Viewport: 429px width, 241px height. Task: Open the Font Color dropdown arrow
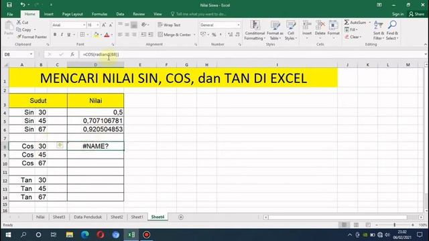tap(112, 35)
